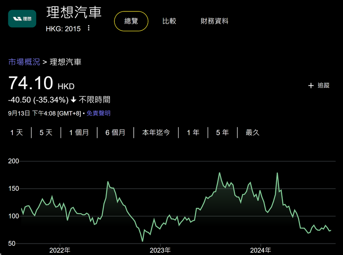Image resolution: width=343 pixels, height=255 pixels.
Task: Choose the 1 個月 range
Action: pyautogui.click(x=79, y=132)
